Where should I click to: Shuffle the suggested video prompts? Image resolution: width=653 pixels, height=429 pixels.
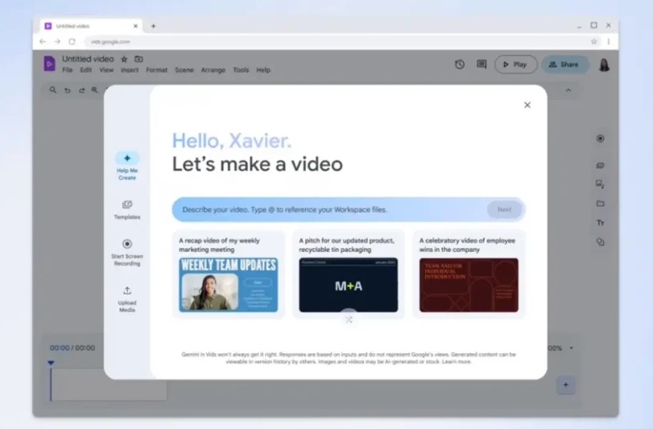(x=349, y=320)
